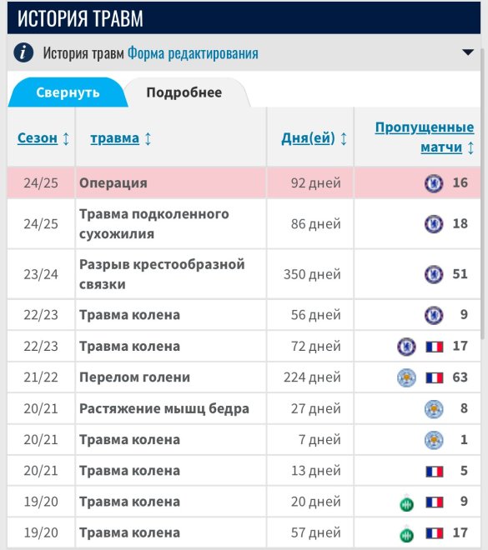Expand the История травм info dropdown arrow
Screen dimensions: 488x550
468,52
